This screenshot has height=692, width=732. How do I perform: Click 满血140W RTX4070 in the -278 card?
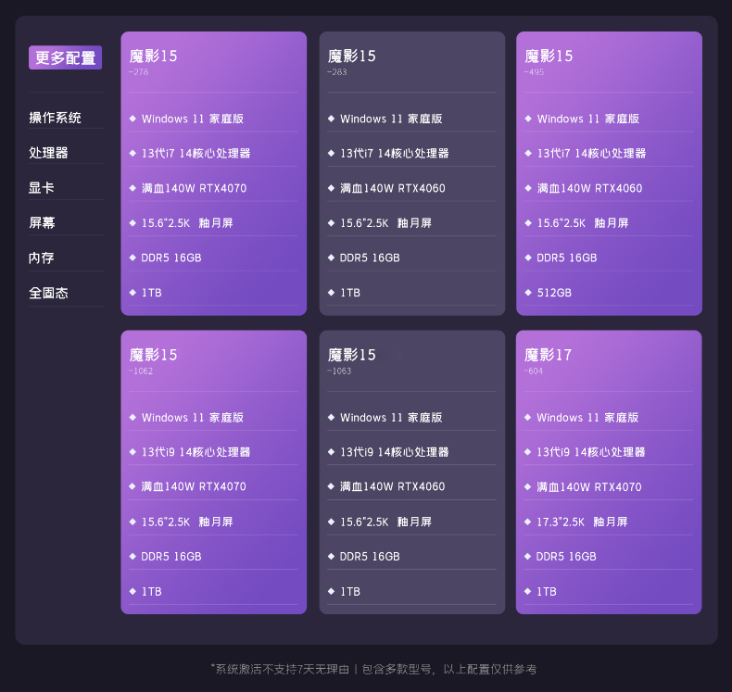click(x=195, y=188)
